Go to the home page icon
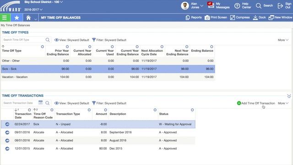The image size is (293, 165). point(28,17)
